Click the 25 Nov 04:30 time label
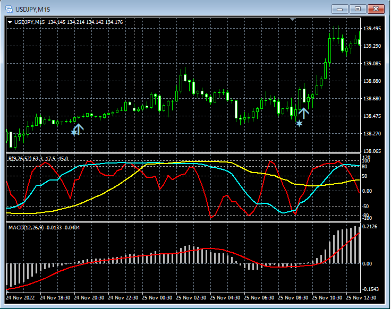 tap(225, 297)
